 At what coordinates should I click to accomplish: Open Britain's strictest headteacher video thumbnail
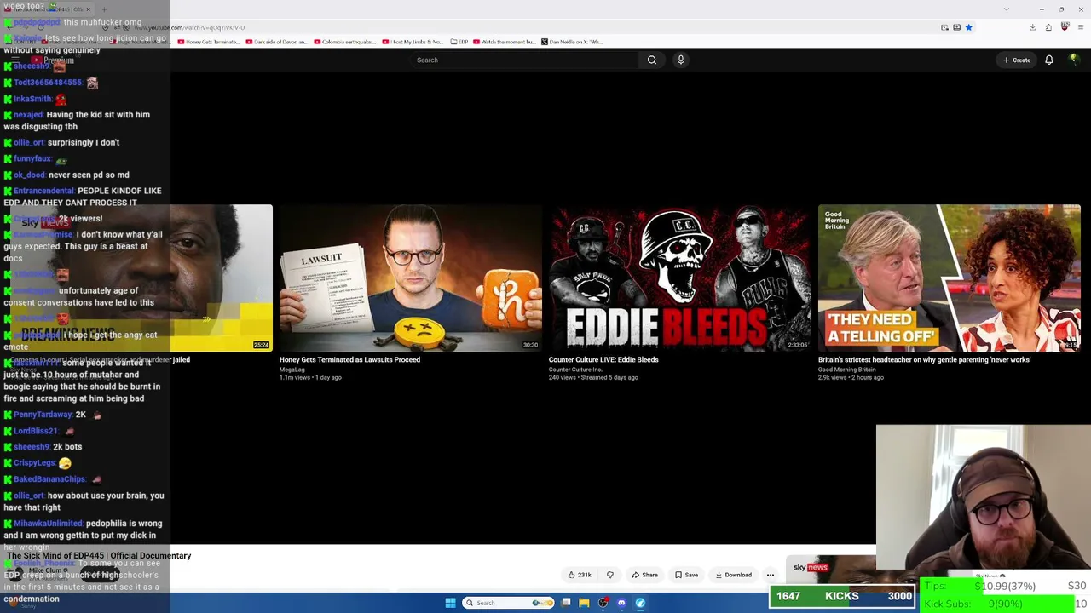950,278
